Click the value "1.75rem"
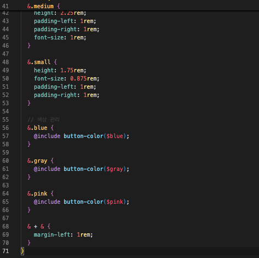Screen dimensions: 259x258 [x=72, y=70]
